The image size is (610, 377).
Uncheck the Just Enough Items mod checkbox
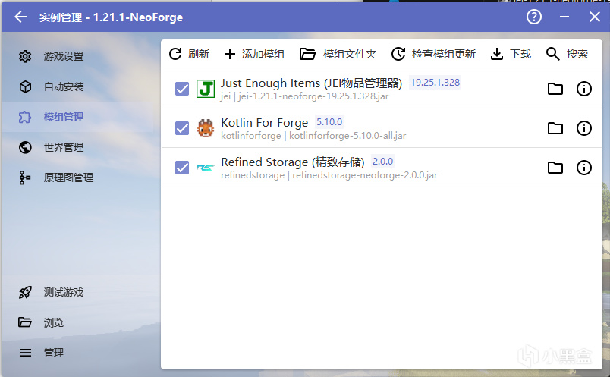point(182,89)
